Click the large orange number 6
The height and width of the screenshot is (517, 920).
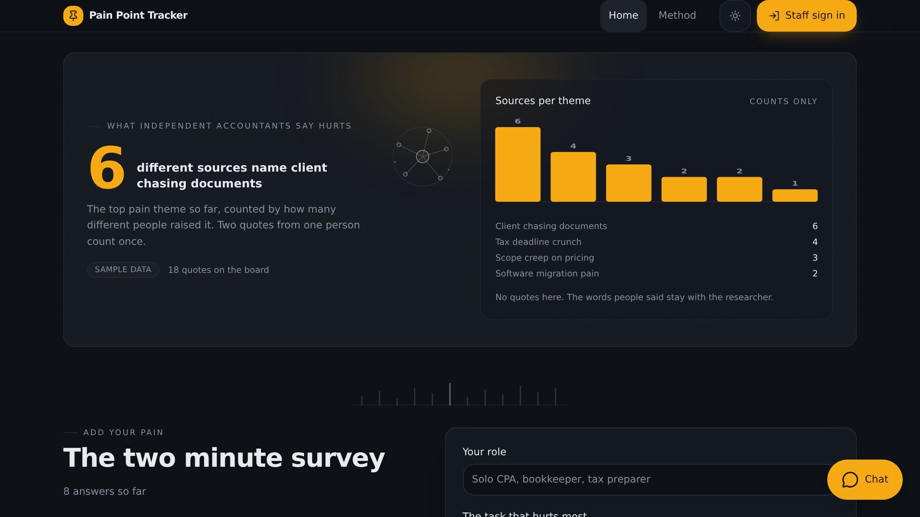point(107,168)
